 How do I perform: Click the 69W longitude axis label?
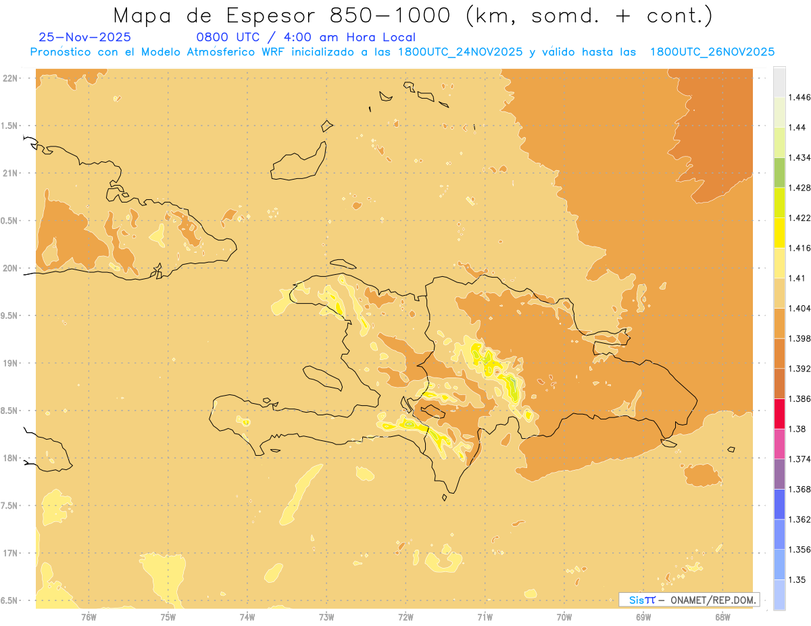[643, 617]
